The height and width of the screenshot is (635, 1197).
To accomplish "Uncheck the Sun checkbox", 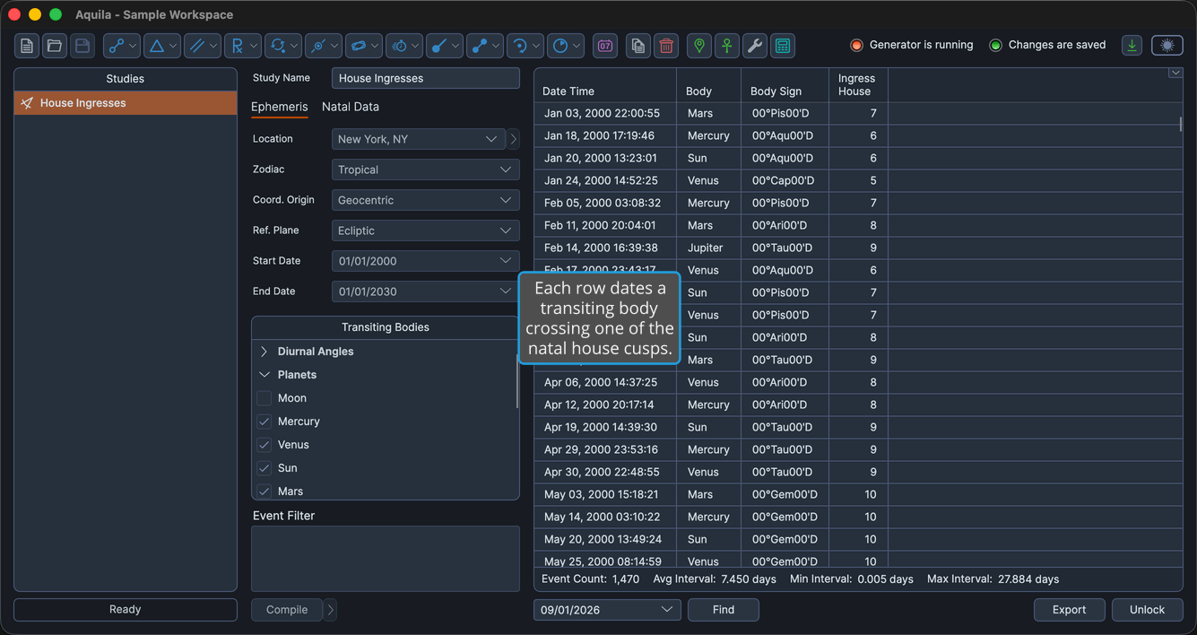I will pos(265,468).
